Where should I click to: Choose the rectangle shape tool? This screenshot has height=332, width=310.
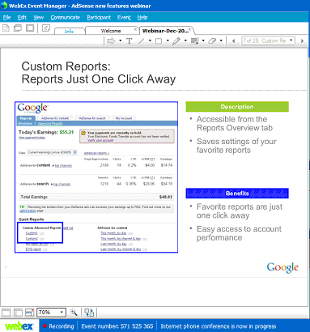tap(159, 41)
